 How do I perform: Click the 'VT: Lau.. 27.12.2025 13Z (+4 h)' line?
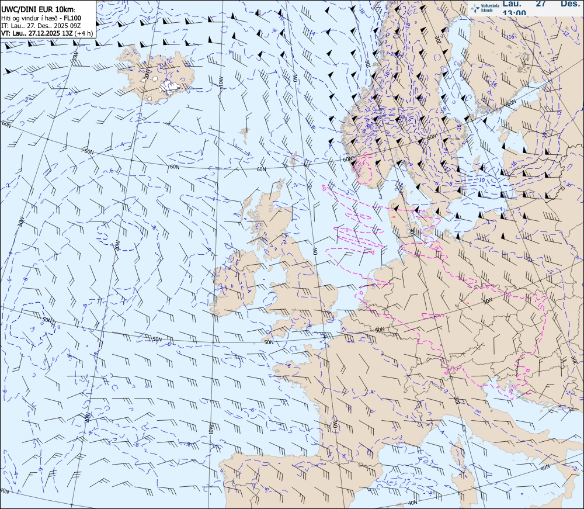click(47, 33)
